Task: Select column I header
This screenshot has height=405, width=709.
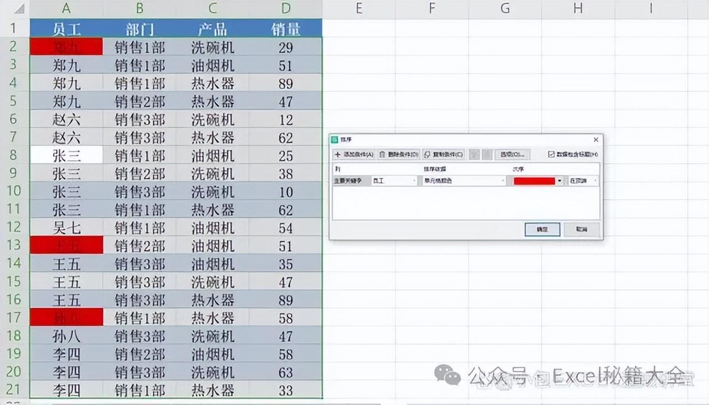Action: pos(651,8)
